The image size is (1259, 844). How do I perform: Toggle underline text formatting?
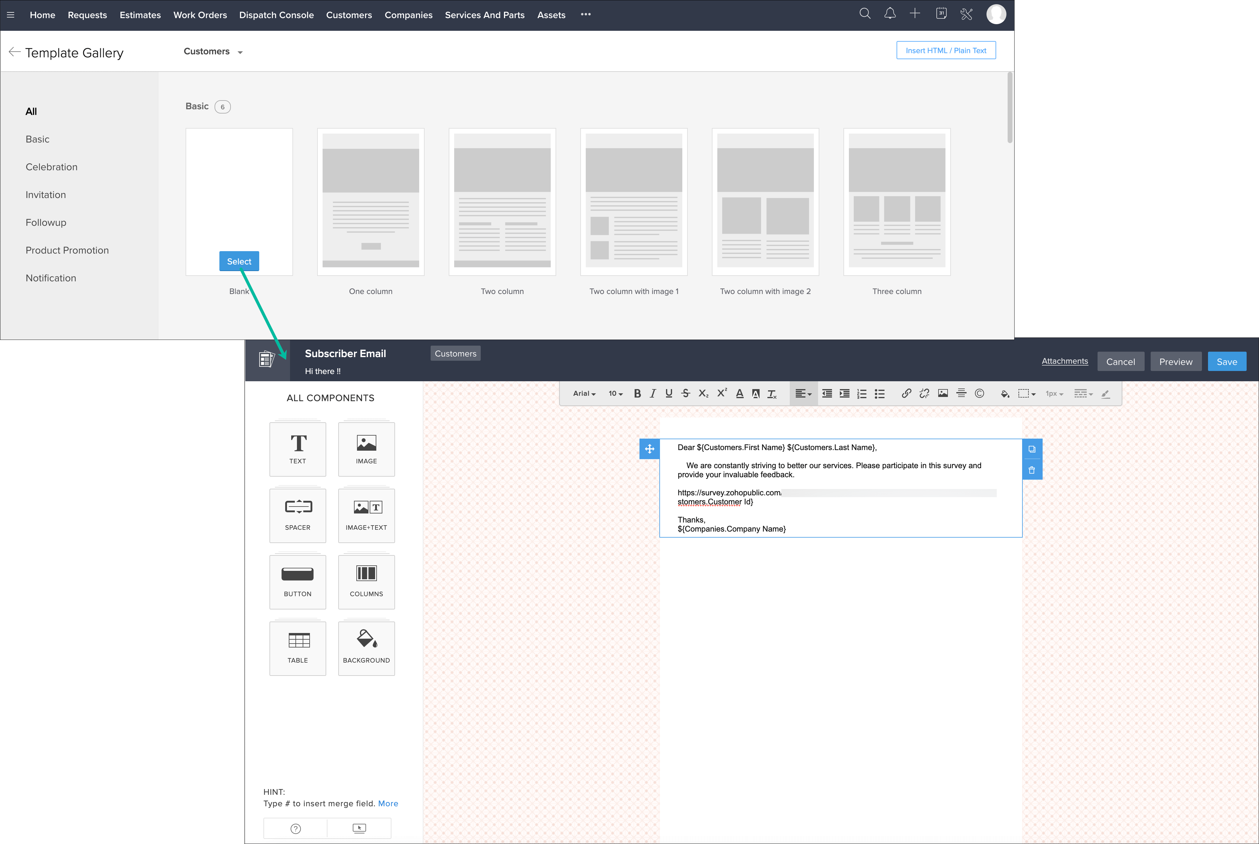pos(669,393)
